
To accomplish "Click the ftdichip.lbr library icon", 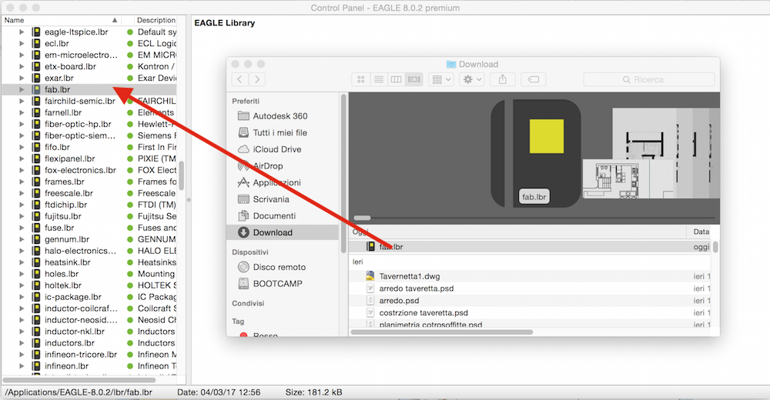I will [x=36, y=205].
